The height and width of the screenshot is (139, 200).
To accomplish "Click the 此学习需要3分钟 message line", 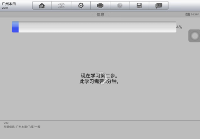I will pyautogui.click(x=99, y=82).
